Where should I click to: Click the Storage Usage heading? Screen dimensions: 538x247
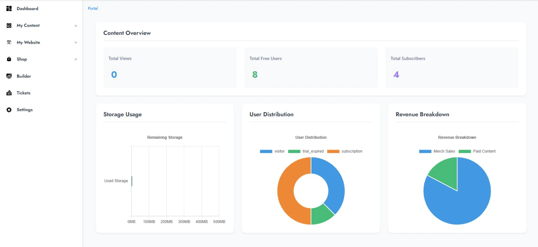pyautogui.click(x=122, y=114)
